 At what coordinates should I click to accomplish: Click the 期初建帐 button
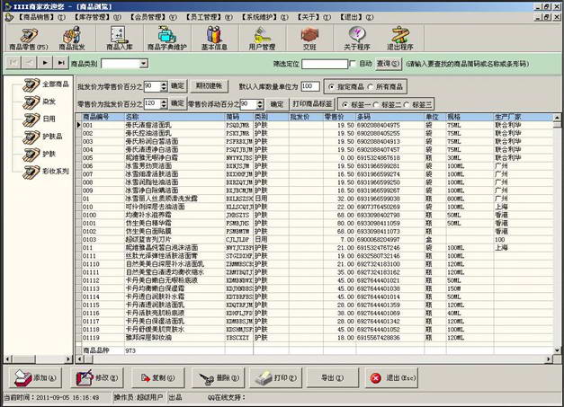click(x=209, y=86)
